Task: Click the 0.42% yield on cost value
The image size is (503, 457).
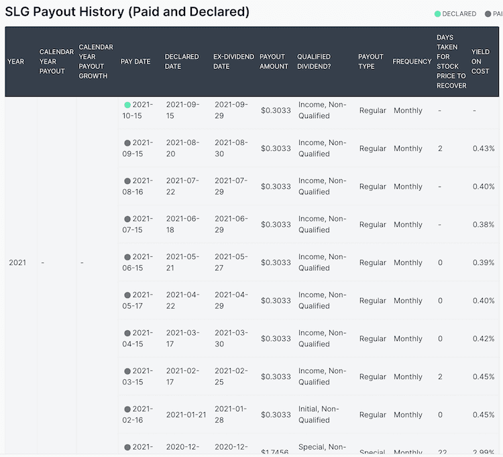Action: [484, 339]
